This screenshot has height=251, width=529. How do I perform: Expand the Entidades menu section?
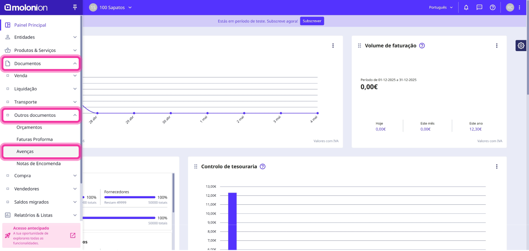pos(40,37)
